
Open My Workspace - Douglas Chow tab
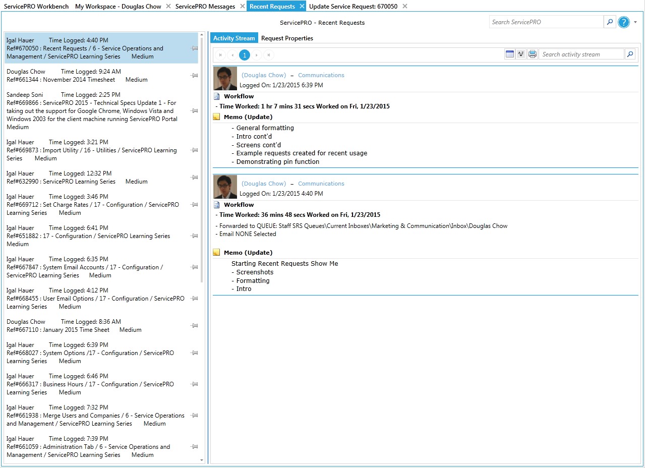tap(118, 7)
